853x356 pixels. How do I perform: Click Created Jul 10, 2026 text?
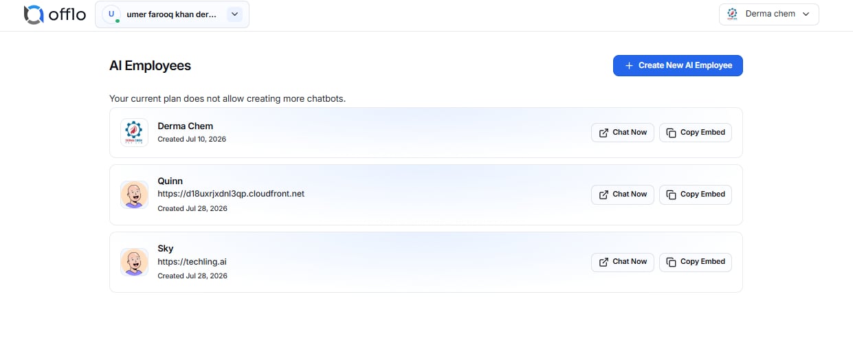[x=192, y=139]
